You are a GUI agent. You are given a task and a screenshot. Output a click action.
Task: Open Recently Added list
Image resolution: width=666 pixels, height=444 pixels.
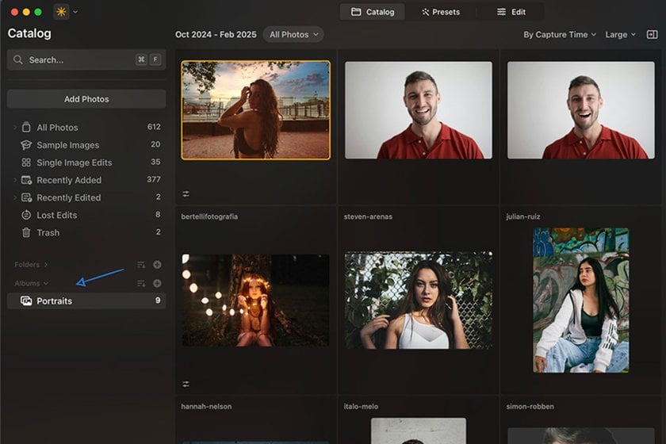point(86,180)
